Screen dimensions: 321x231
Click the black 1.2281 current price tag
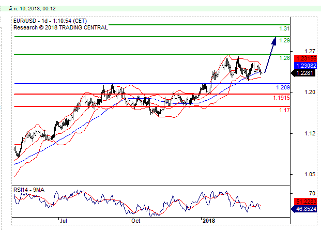[303, 73]
